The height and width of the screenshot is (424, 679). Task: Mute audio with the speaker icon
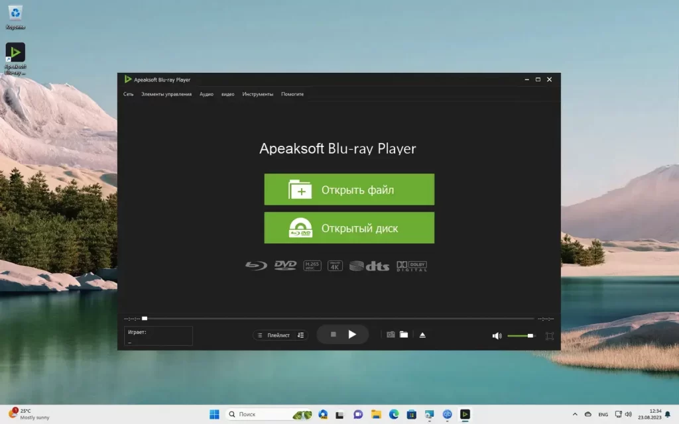coord(497,336)
